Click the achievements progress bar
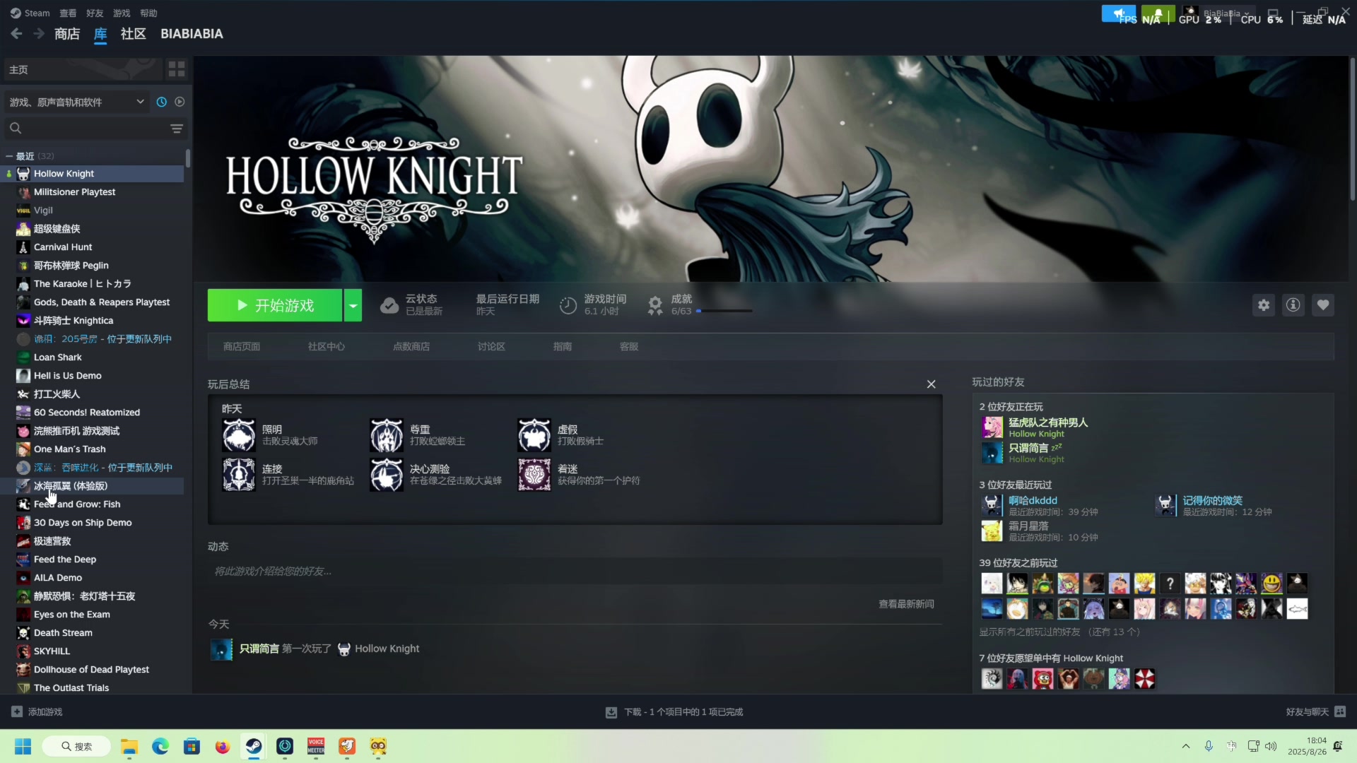1357x763 pixels. pos(724,311)
